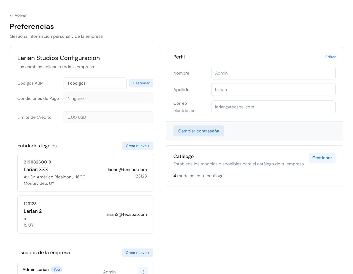The width and height of the screenshot is (353, 274).
Task: Click the Montevideo, UY location text
Action: pyautogui.click(x=39, y=183)
